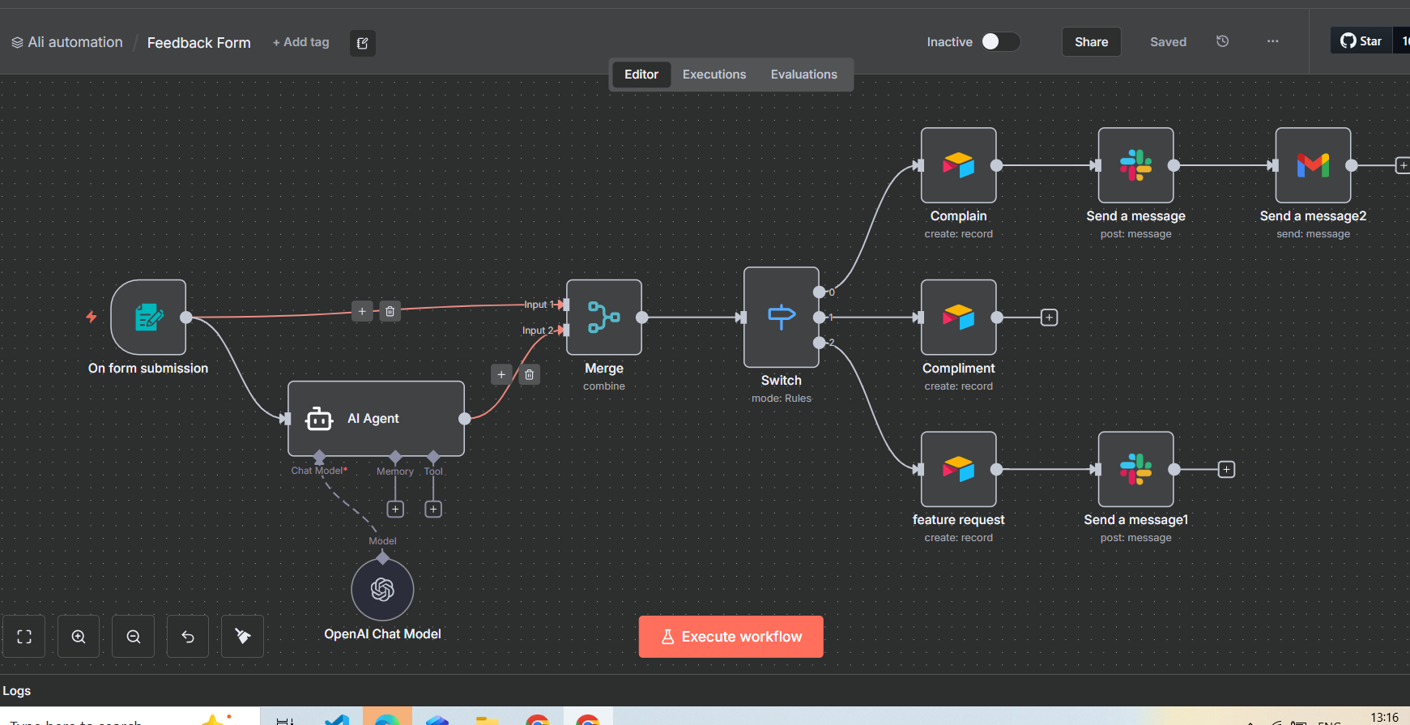The height and width of the screenshot is (725, 1410).
Task: Delete the connection into Merge Input 1
Action: click(390, 311)
